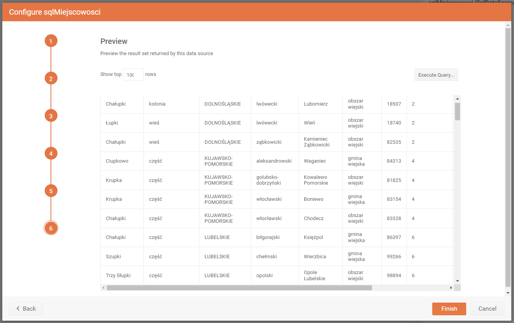Click the current step 6 circle
This screenshot has height=323, width=514.
point(51,228)
